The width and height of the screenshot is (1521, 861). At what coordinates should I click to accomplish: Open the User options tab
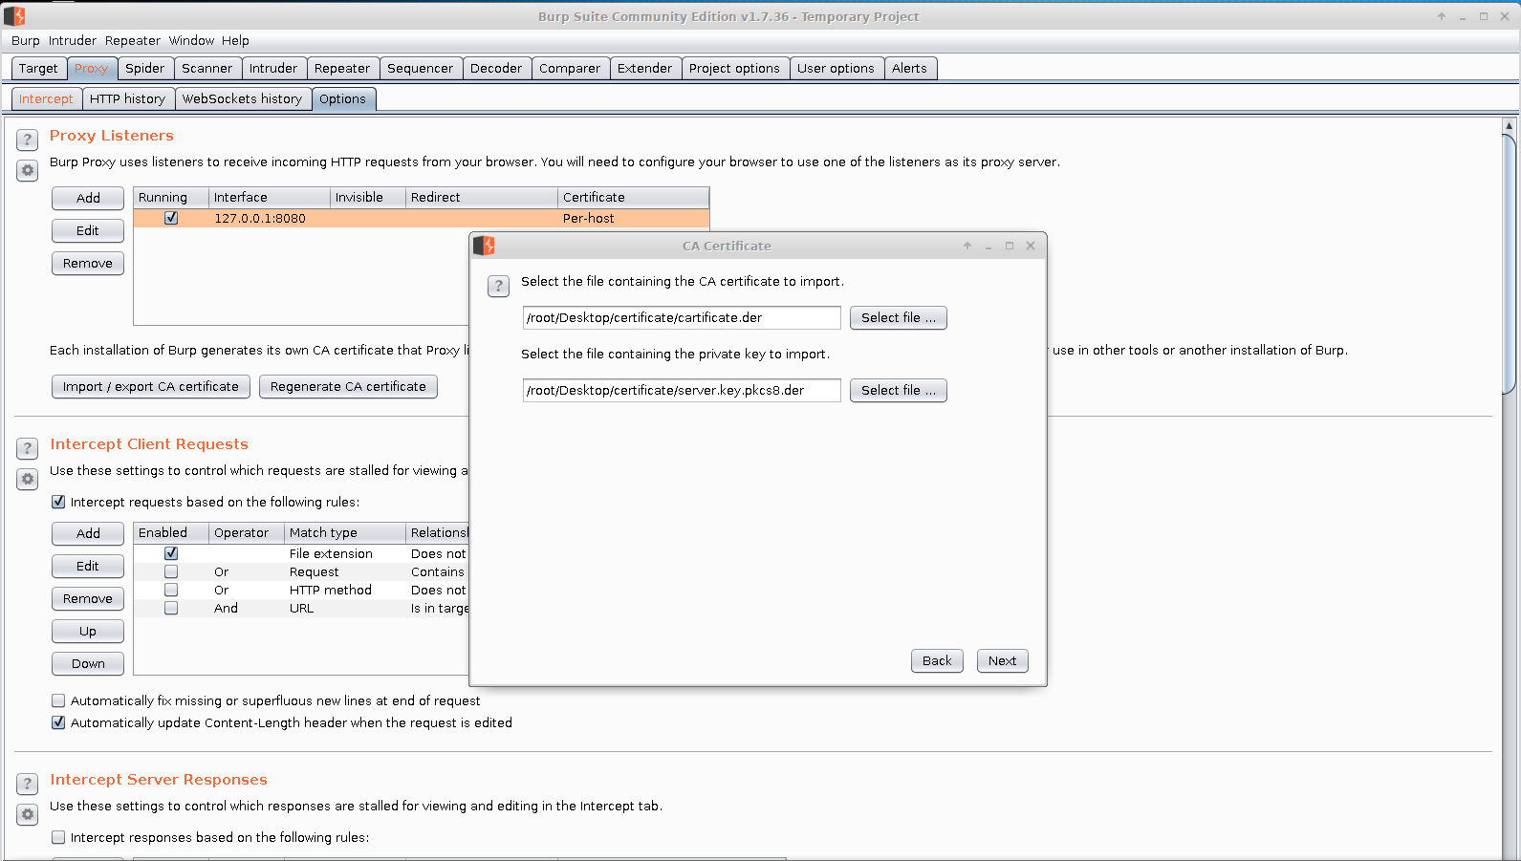(x=836, y=68)
